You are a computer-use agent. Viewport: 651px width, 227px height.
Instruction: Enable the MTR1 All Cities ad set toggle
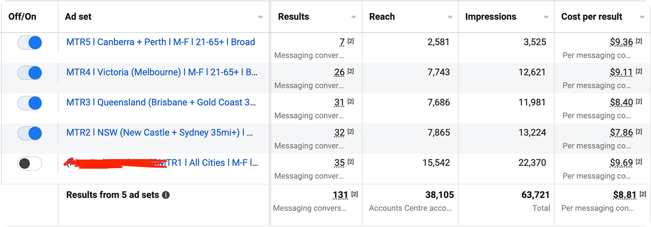click(x=29, y=164)
